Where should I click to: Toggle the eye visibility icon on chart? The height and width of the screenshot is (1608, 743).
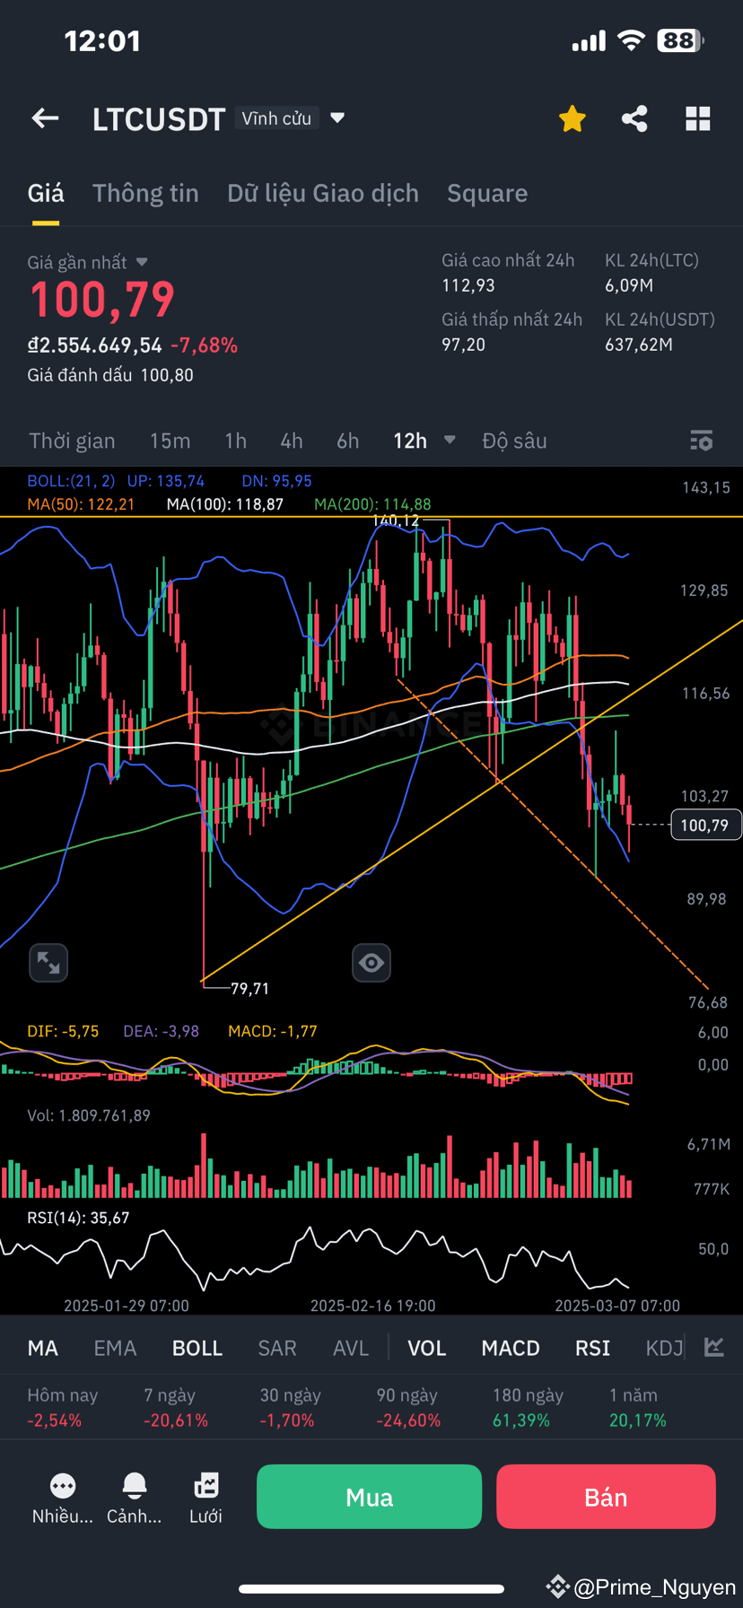point(371,963)
